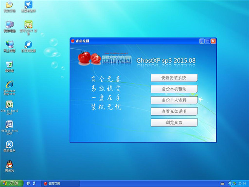Viewport: 249px width, 187px height.
Task: Launch Xunlei blue bird shortcut icon
Action: tap(28, 5)
